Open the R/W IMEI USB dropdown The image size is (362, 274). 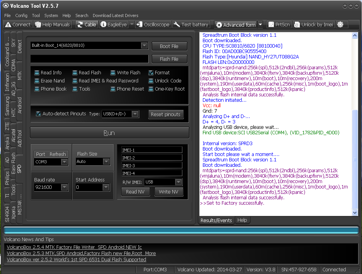(x=178, y=182)
